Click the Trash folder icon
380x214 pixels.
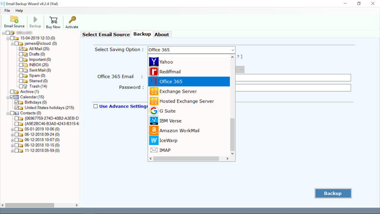pos(25,87)
